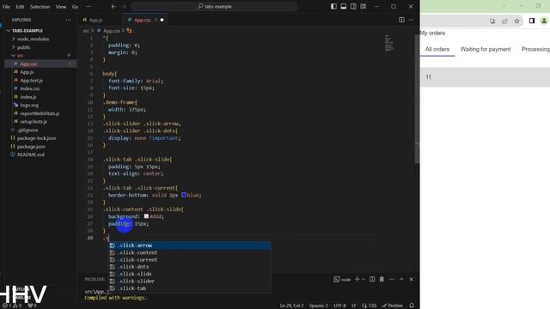Open index.css in the explorer
This screenshot has width=550, height=309.
coord(29,88)
